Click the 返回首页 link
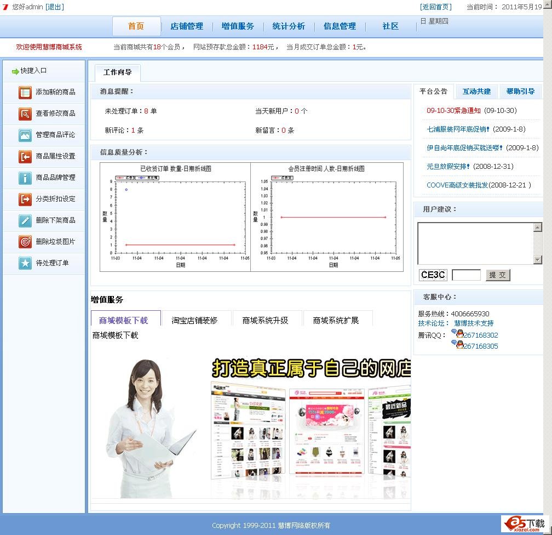The height and width of the screenshot is (535, 552). click(435, 7)
